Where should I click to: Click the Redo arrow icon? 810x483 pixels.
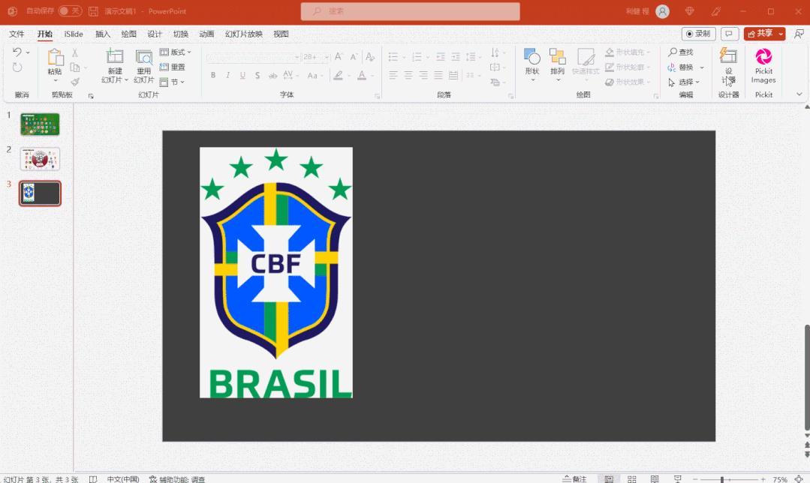[17, 67]
